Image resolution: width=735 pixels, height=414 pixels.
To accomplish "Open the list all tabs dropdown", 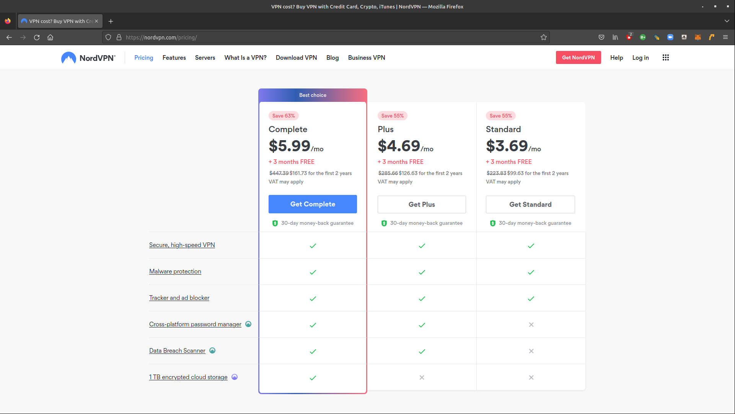I will click(727, 21).
